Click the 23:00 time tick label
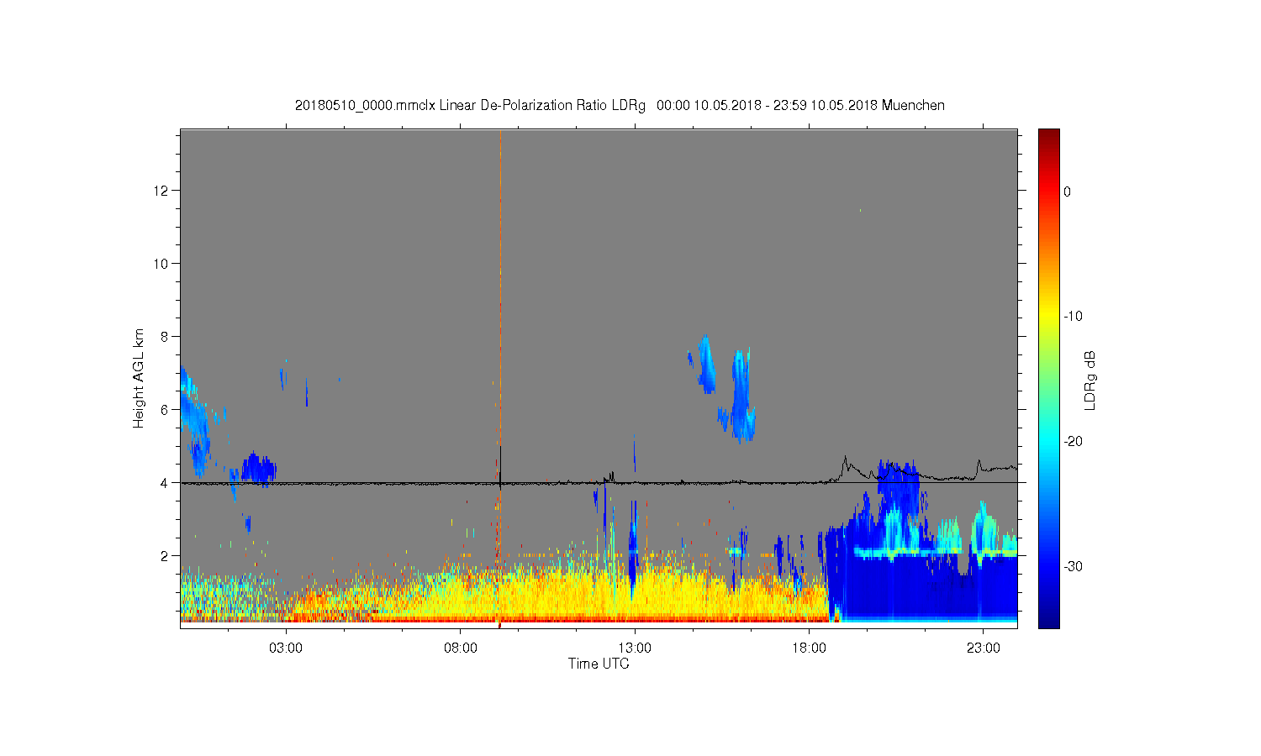This screenshot has width=1261, height=756. (x=984, y=648)
